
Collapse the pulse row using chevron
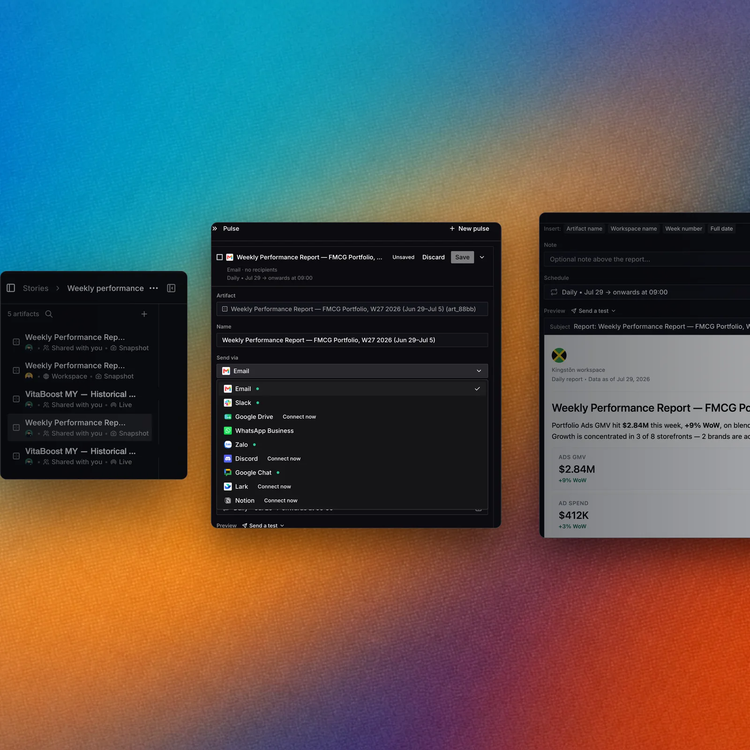[482, 257]
